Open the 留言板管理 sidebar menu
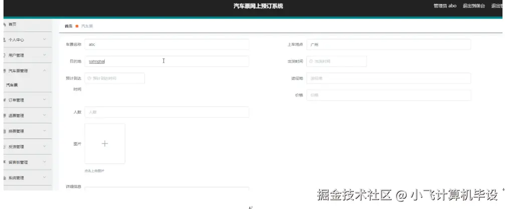 (x=28, y=162)
